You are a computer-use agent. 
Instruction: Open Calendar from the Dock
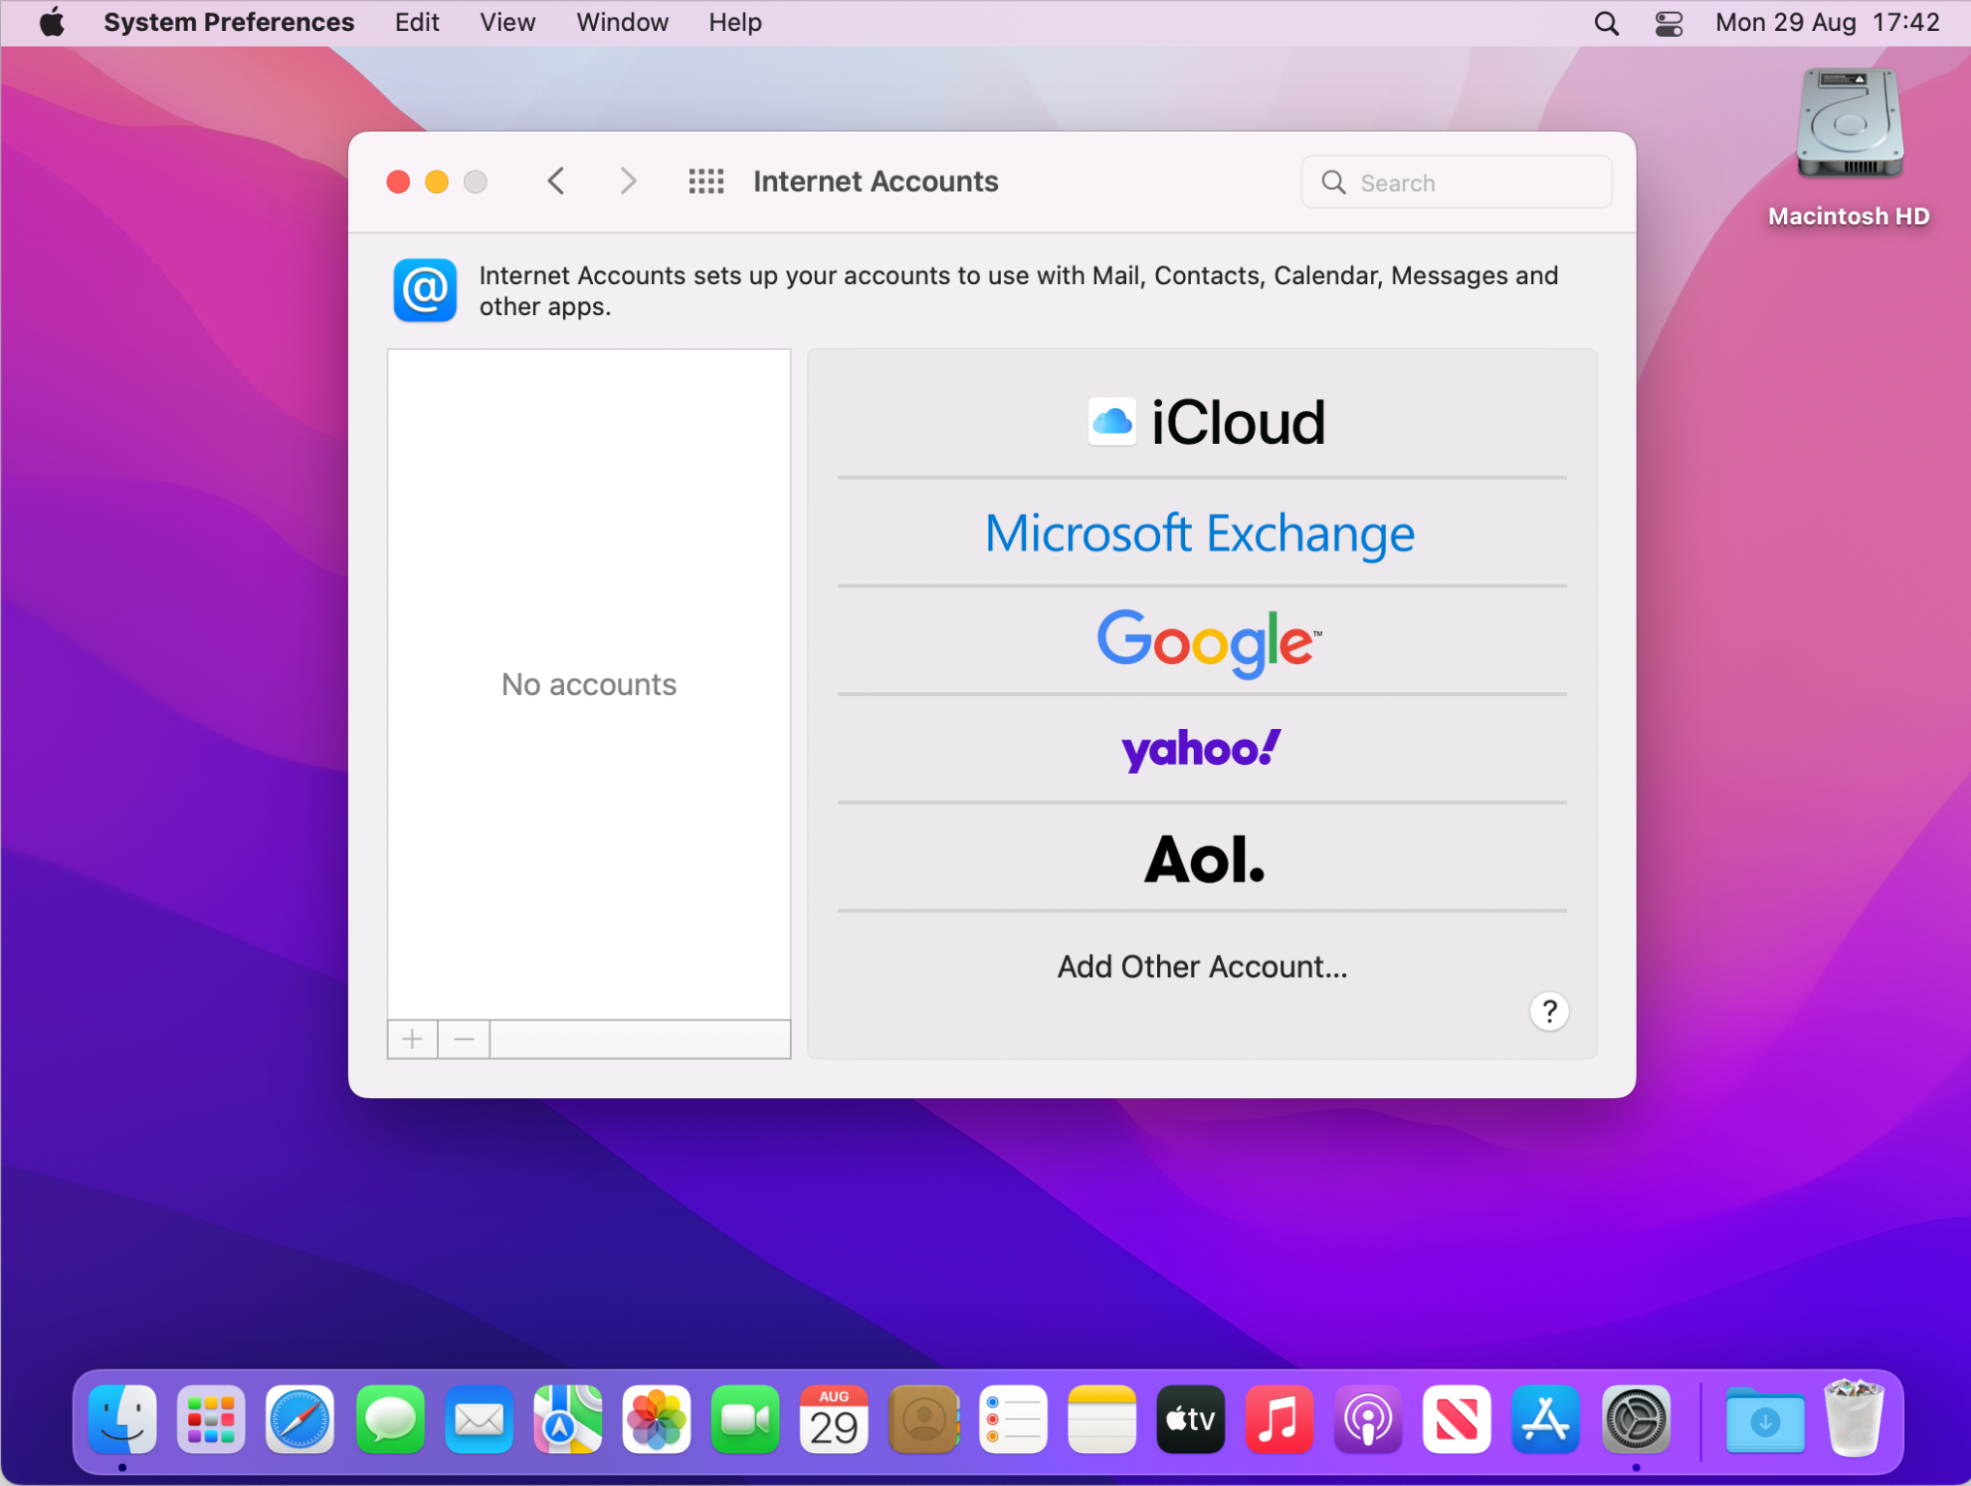834,1420
